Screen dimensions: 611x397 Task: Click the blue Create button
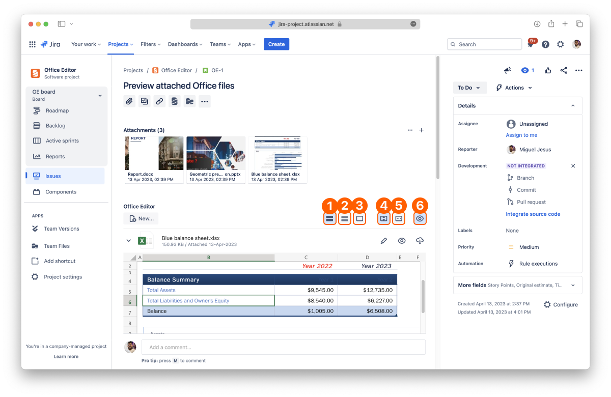pyautogui.click(x=276, y=44)
